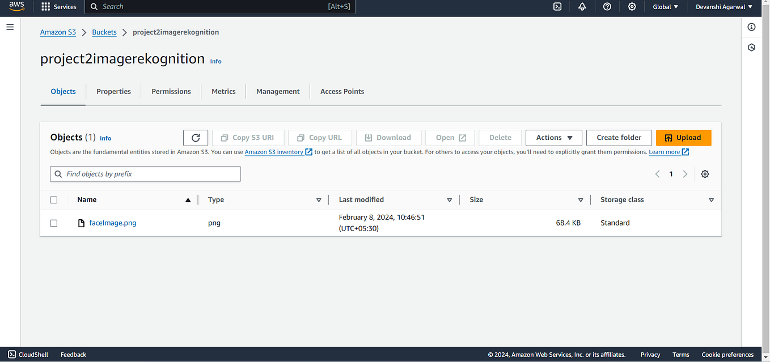Open Privacy footer link
Image resolution: width=770 pixels, height=362 pixels.
point(650,355)
